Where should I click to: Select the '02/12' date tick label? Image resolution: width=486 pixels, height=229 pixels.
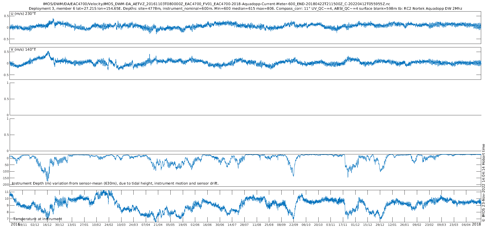(35, 225)
